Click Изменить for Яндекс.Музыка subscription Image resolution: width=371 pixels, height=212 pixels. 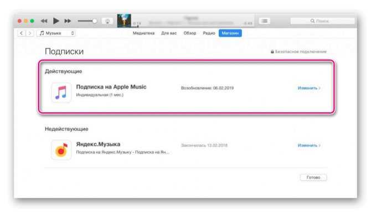309,145
